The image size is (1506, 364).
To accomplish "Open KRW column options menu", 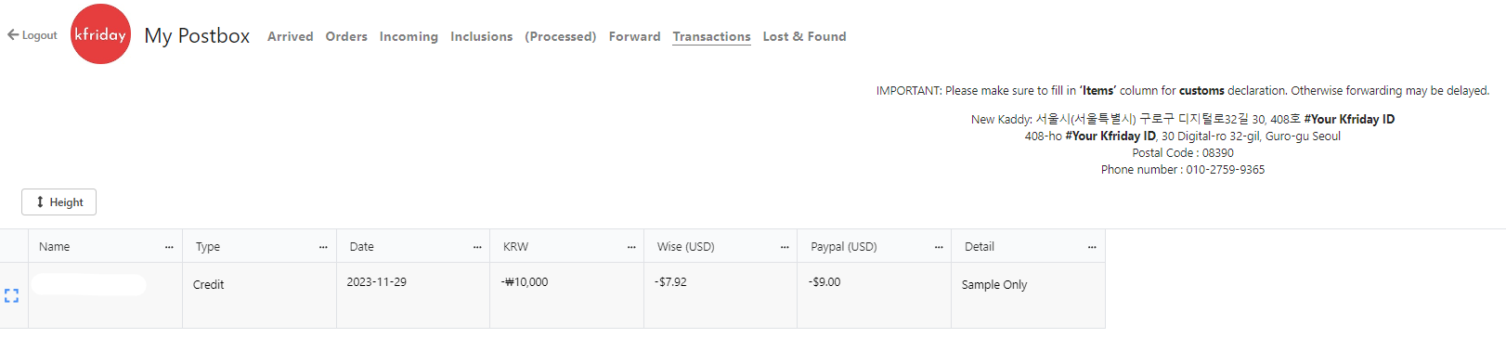I will tap(631, 247).
